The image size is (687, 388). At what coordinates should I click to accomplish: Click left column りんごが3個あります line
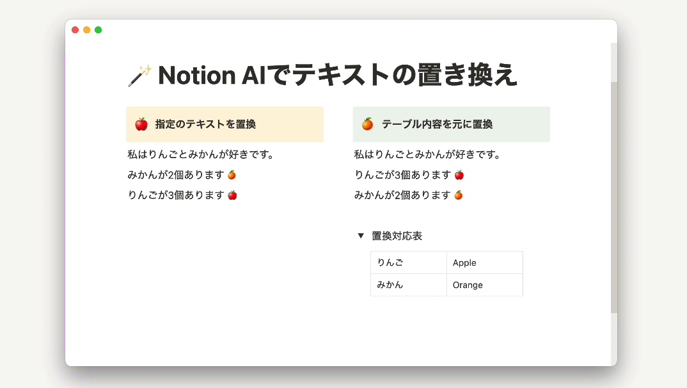[x=182, y=195]
